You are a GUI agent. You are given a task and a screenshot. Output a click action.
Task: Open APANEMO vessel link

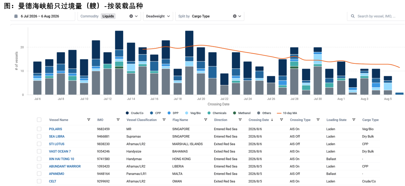click(x=57, y=174)
